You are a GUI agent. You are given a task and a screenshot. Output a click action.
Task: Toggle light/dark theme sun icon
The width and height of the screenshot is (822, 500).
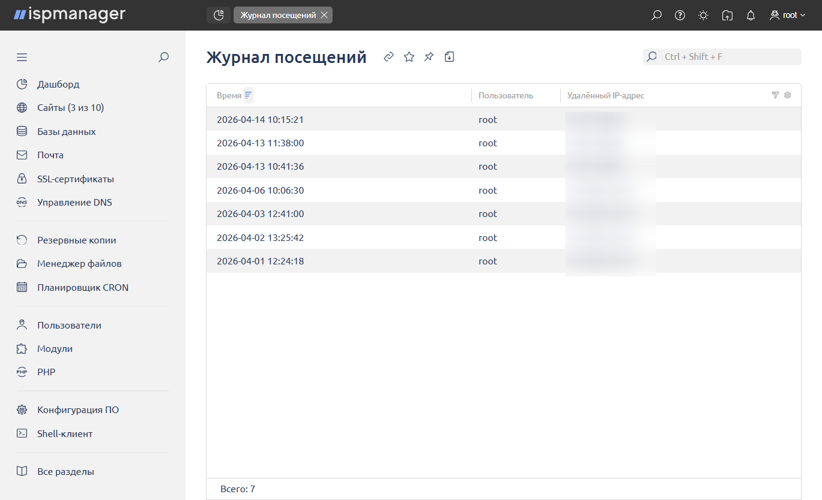click(x=703, y=16)
